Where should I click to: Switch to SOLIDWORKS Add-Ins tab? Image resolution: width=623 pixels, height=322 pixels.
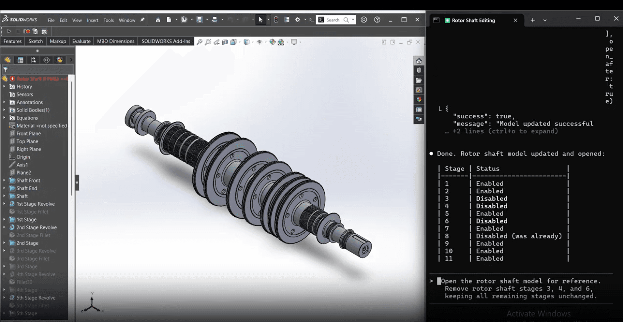tap(166, 41)
